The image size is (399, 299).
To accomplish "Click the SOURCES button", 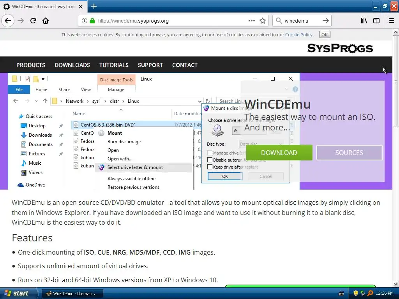I will tap(349, 153).
